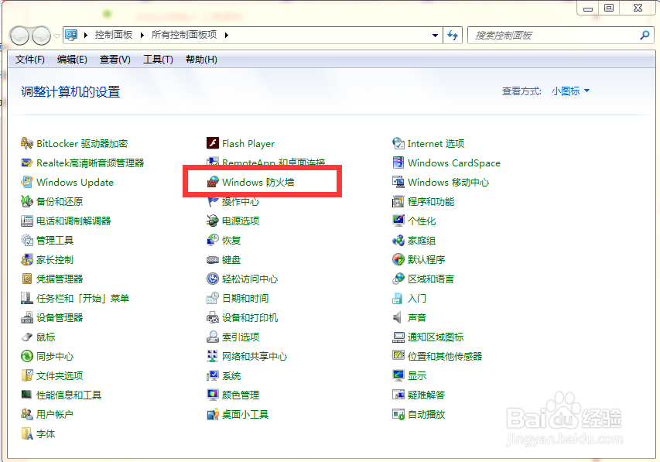Screen dimensions: 660x462
Task: Open the 帮助(H) menu
Action: (201, 60)
